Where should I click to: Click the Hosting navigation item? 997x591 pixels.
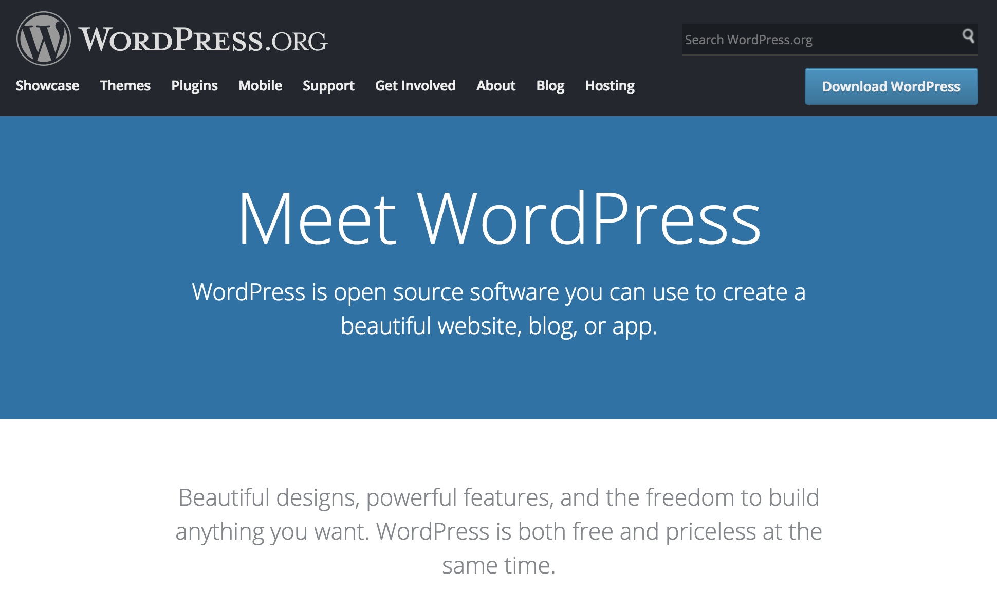[608, 86]
